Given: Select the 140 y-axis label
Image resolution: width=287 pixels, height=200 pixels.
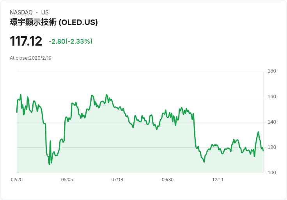Looking at the screenshot, I should click(272, 122).
